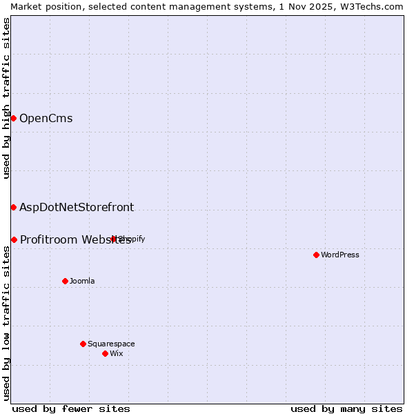Click the red marker for AspDotNetStorefront
414x414 pixels.
click(x=13, y=207)
